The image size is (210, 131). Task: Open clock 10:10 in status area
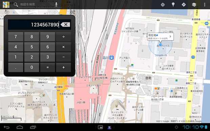point(191,127)
